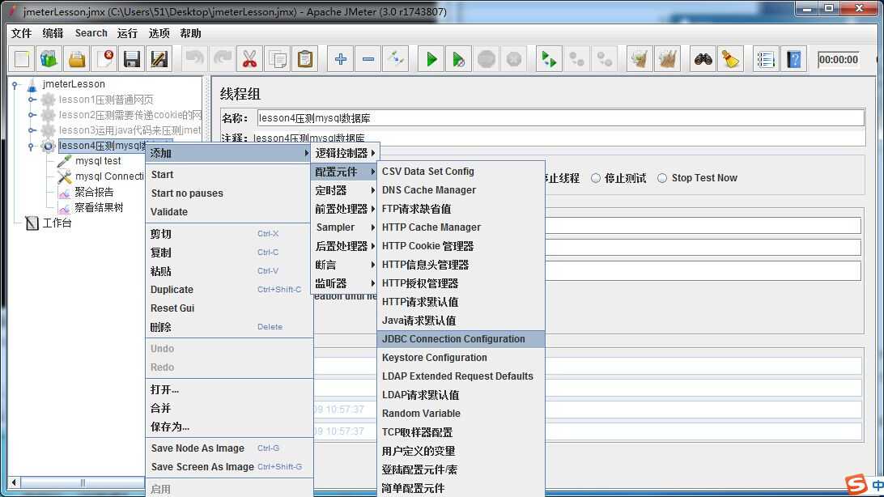Click the Stop toolbar icon
Image resolution: width=884 pixels, height=497 pixels.
click(x=486, y=59)
